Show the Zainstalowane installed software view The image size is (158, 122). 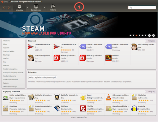[x=36, y=8]
